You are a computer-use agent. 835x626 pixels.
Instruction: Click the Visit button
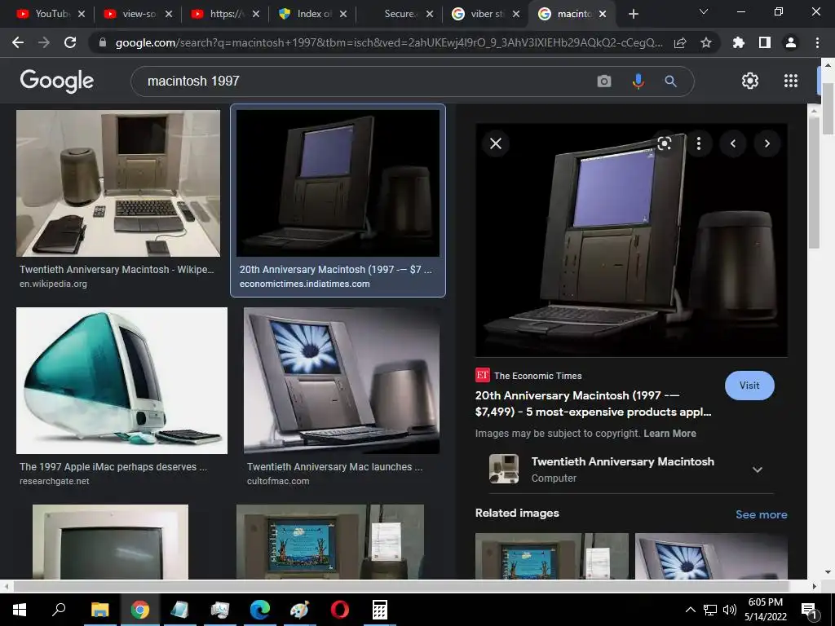(x=749, y=386)
